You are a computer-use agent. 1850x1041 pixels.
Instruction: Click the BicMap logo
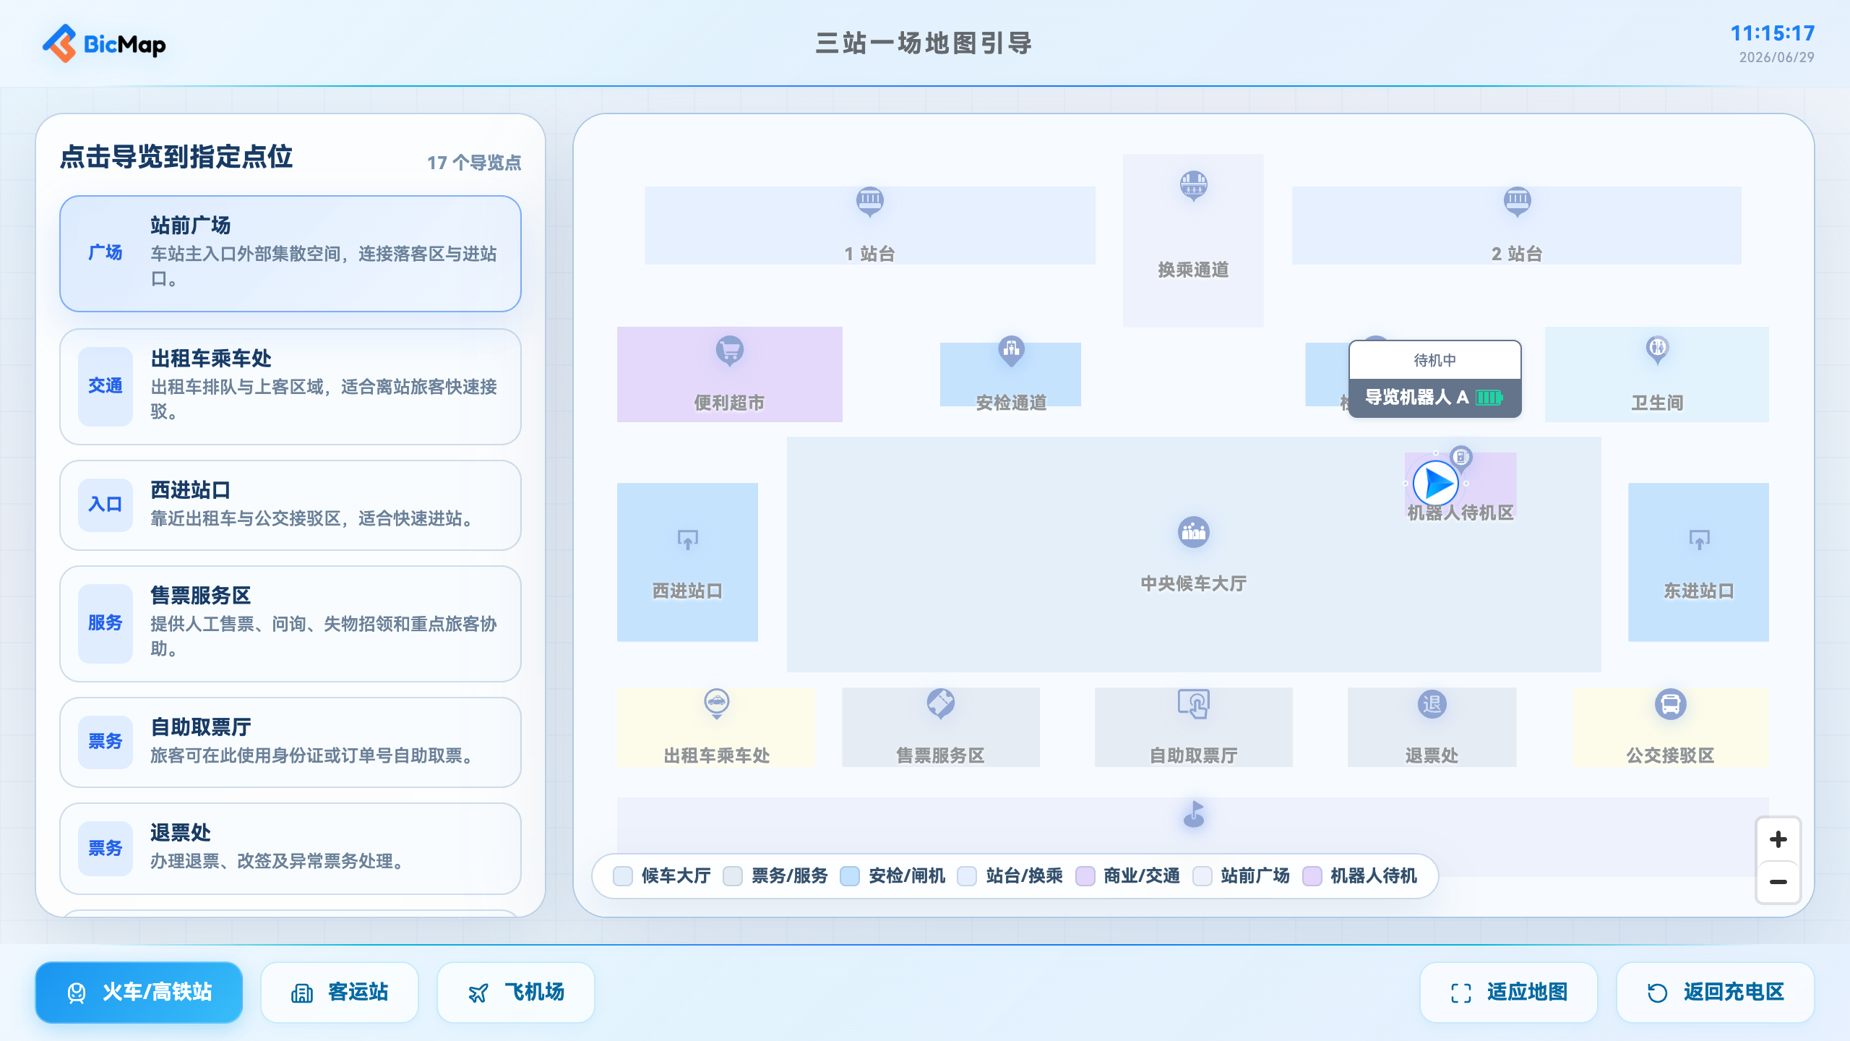(x=104, y=44)
